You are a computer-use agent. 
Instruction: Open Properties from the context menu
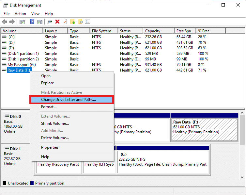(x=50, y=147)
